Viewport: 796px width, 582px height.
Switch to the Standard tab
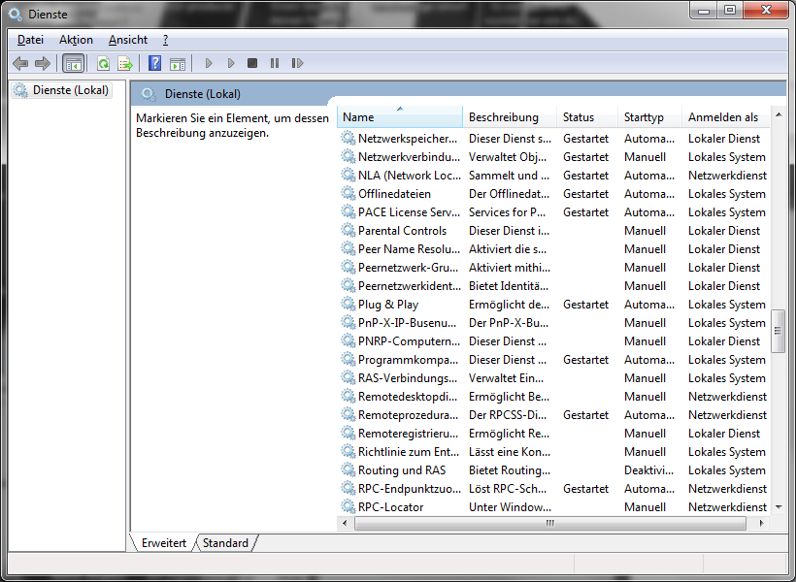225,543
